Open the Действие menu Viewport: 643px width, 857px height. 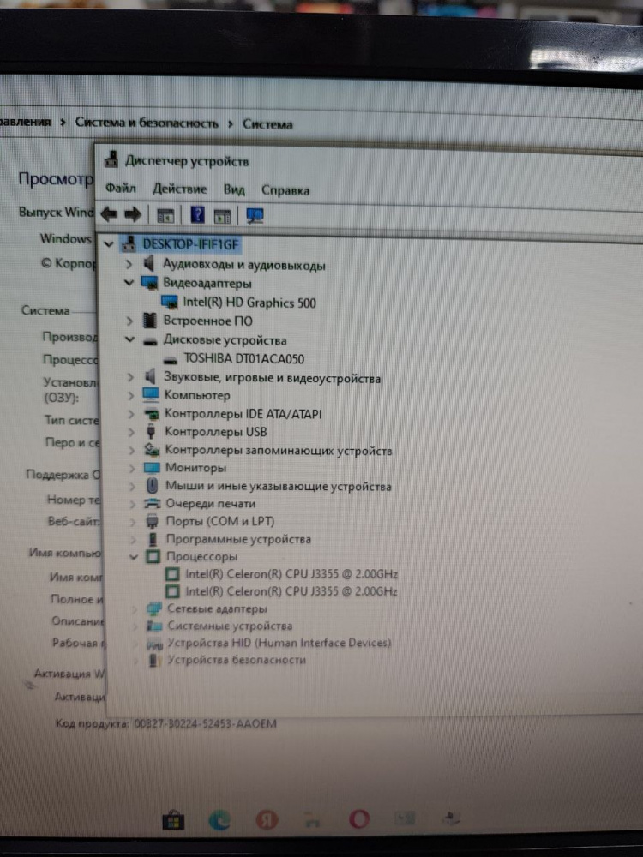(179, 189)
